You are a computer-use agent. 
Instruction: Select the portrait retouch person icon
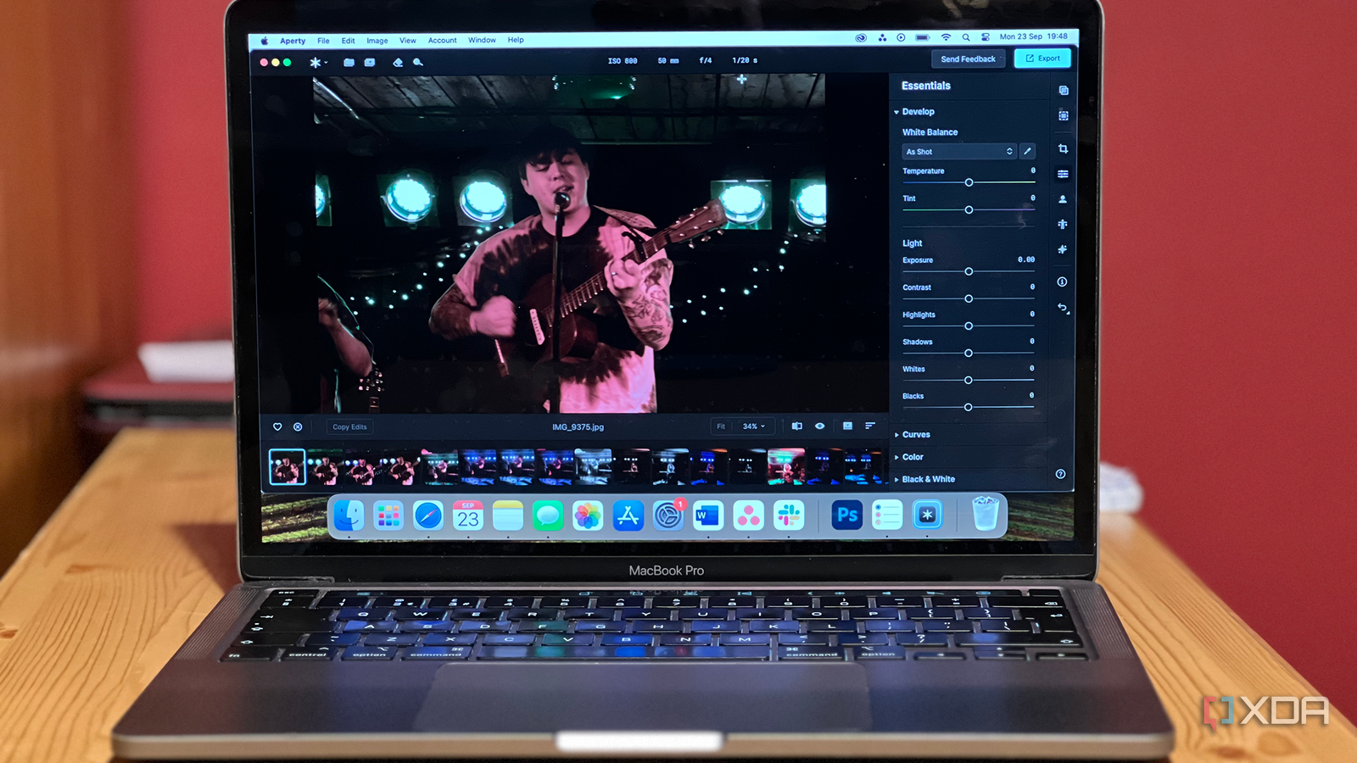pyautogui.click(x=1062, y=198)
